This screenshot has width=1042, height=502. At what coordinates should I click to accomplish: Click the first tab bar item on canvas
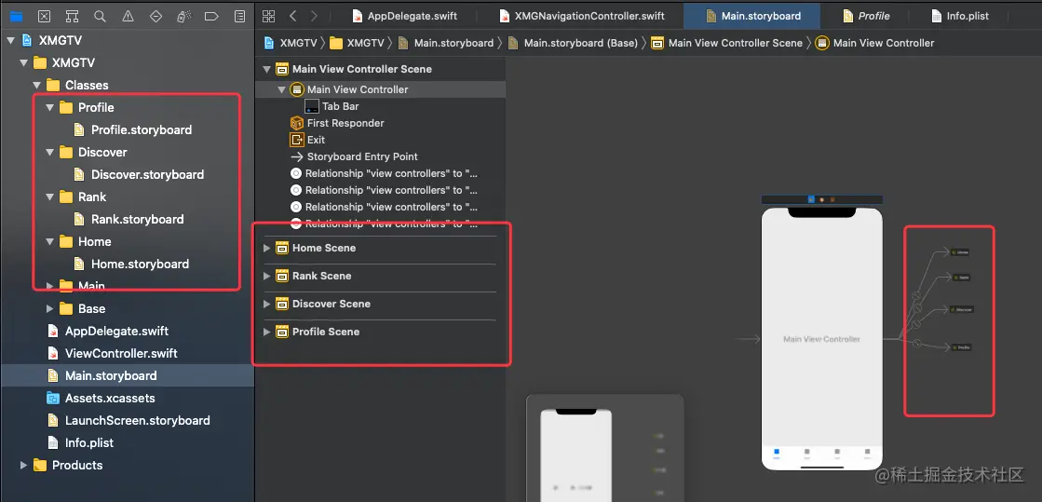[x=777, y=454]
